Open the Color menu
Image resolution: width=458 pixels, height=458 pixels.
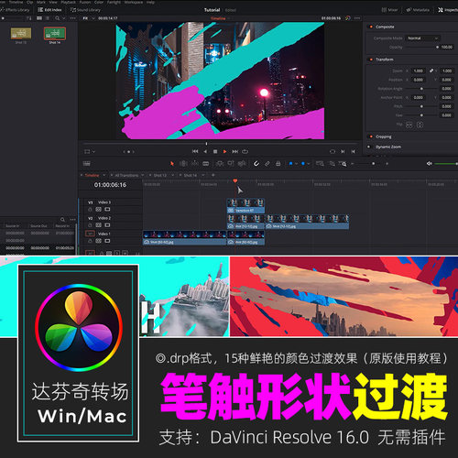(x=99, y=2)
